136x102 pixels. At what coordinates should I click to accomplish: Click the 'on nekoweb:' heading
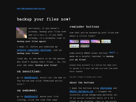(27, 90)
